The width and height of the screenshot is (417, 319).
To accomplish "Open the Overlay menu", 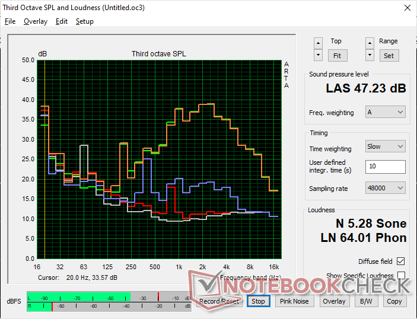I will [36, 21].
